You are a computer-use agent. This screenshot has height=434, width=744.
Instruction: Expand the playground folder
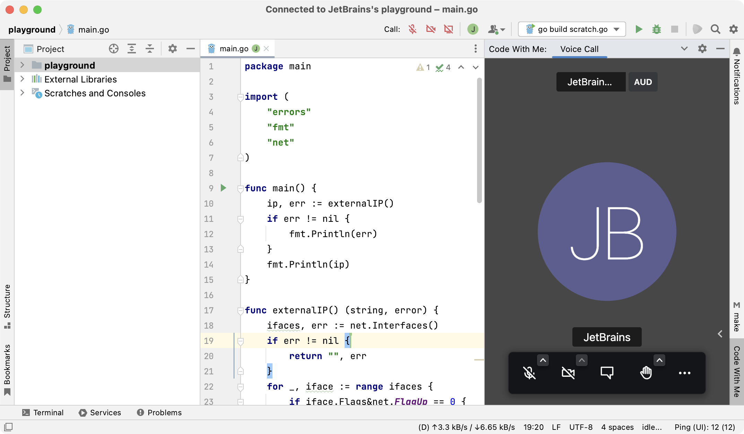(x=23, y=65)
